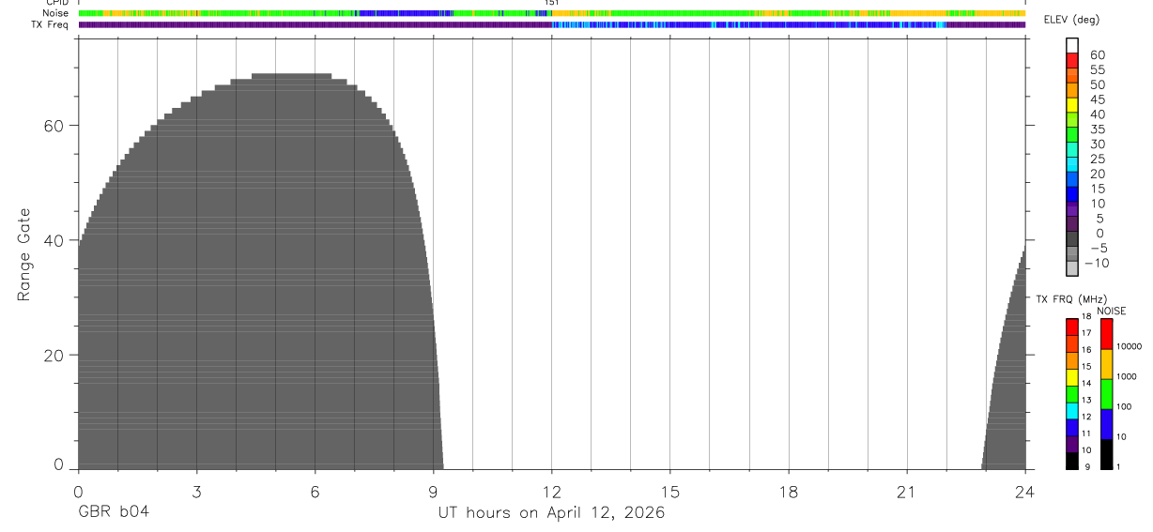Click the light gray bottom swatch of the ELEV legend
This screenshot has width=1153, height=532.
pyautogui.click(x=1072, y=269)
